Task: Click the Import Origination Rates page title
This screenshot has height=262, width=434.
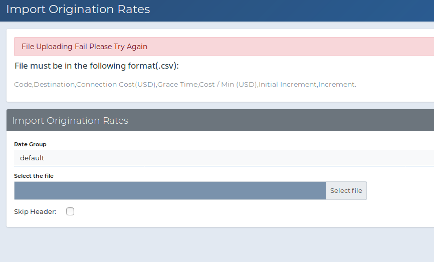Action: tap(78, 9)
